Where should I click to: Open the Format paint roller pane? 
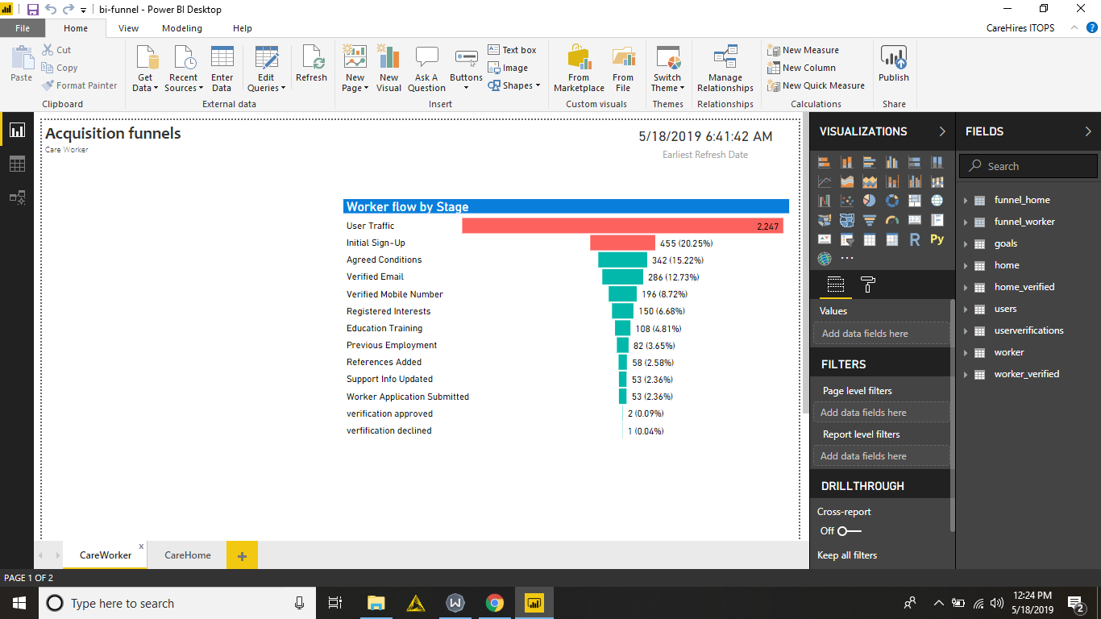point(868,285)
